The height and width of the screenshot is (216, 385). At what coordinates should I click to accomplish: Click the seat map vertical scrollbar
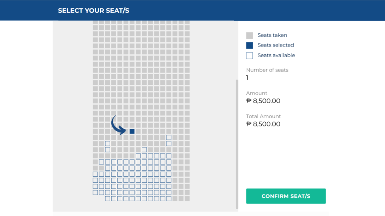[x=237, y=144]
